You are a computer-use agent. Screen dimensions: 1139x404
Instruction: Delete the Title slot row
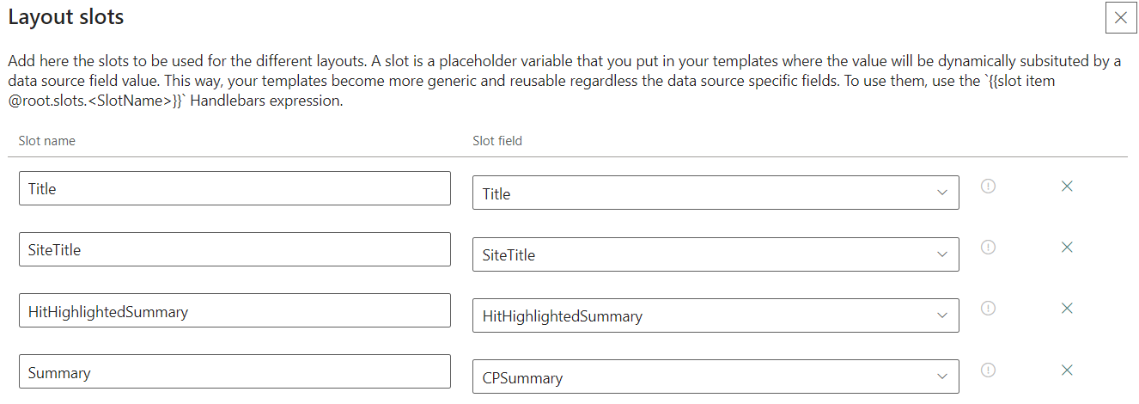1067,186
